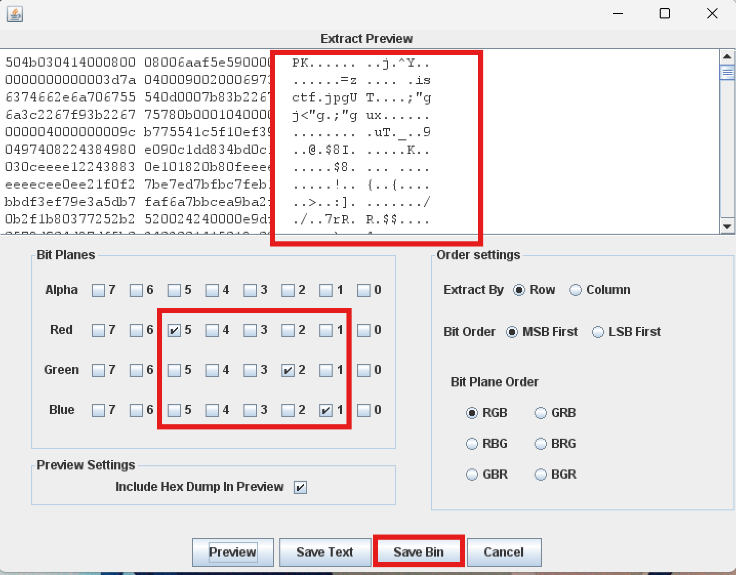Check the Blue bit plane 0 checkbox

[363, 410]
